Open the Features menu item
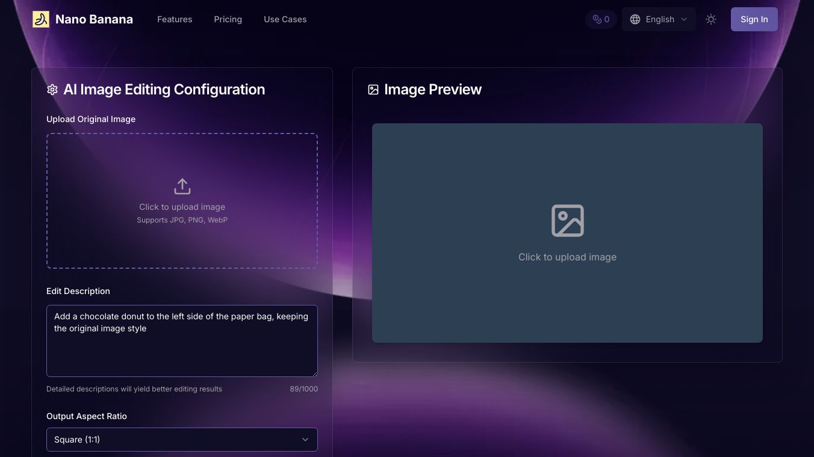The height and width of the screenshot is (457, 814). pyautogui.click(x=175, y=19)
